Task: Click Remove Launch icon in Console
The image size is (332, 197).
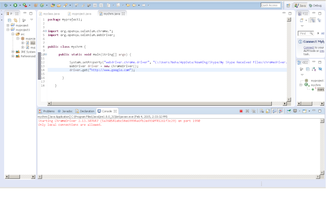Action: pyautogui.click(x=247, y=111)
